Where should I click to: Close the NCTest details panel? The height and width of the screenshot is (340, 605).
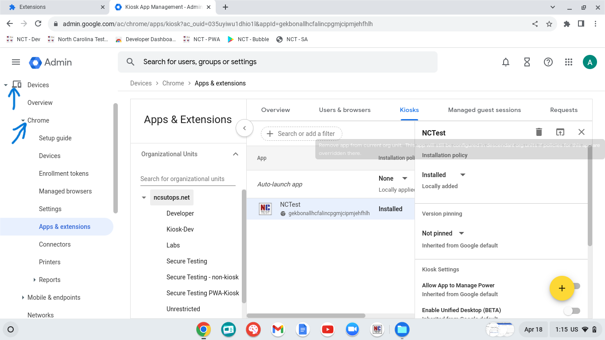click(582, 132)
